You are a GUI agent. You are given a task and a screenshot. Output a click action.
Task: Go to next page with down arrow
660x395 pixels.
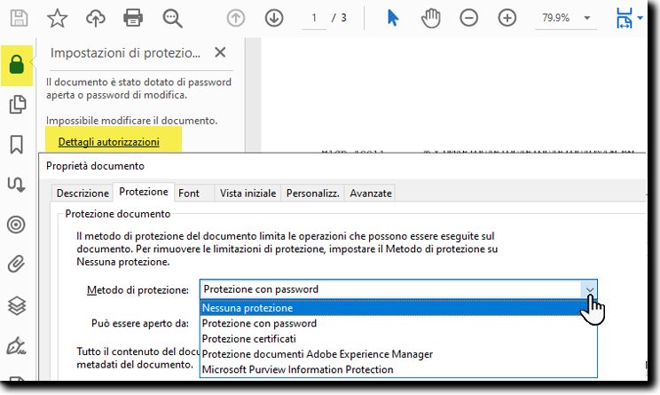(x=274, y=18)
